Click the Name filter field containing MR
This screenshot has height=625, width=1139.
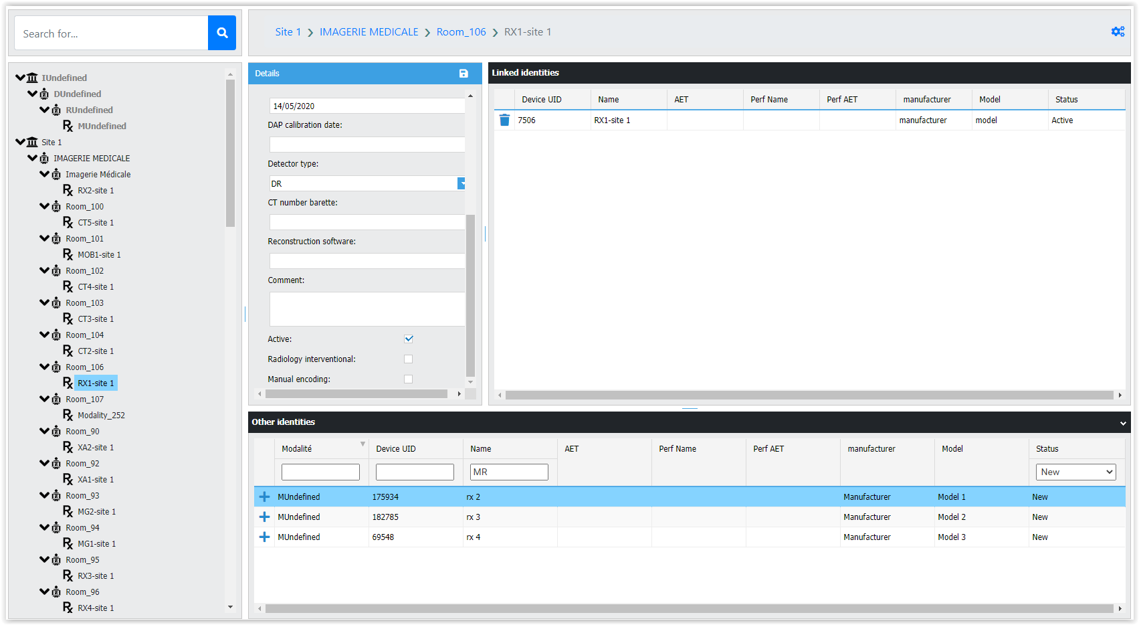click(508, 472)
